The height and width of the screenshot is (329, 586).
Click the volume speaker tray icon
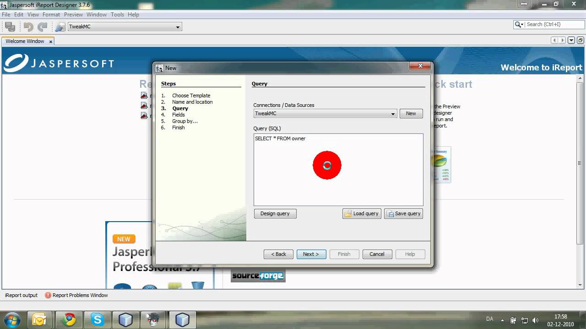pos(536,320)
